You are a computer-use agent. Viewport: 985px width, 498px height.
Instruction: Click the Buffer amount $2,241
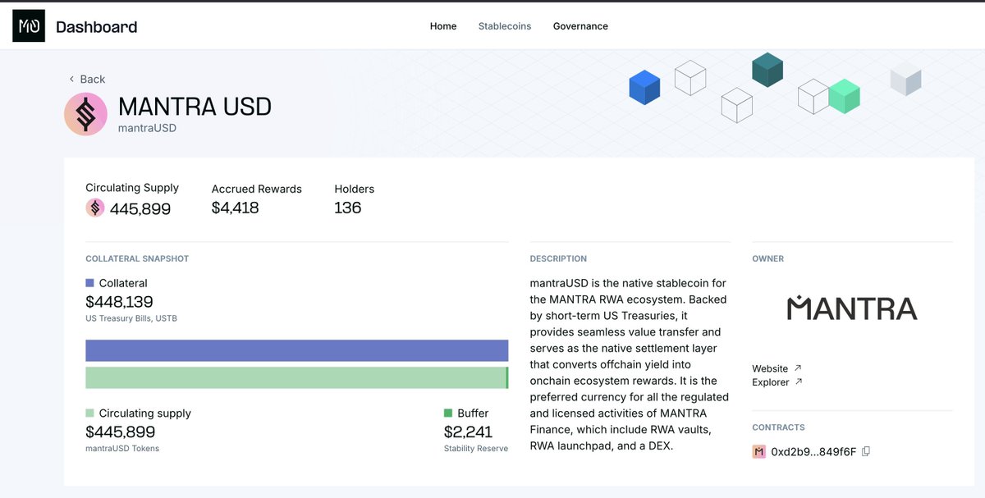click(x=469, y=432)
